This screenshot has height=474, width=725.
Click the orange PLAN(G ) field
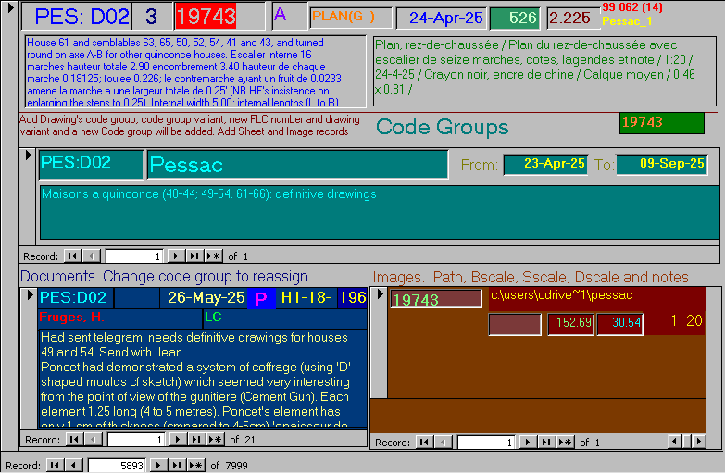(x=351, y=17)
